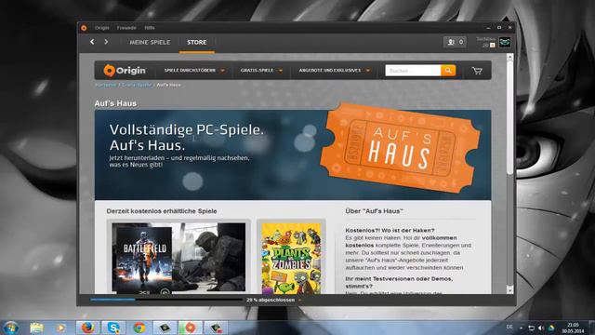Click the network icon in system tray

coord(532,328)
